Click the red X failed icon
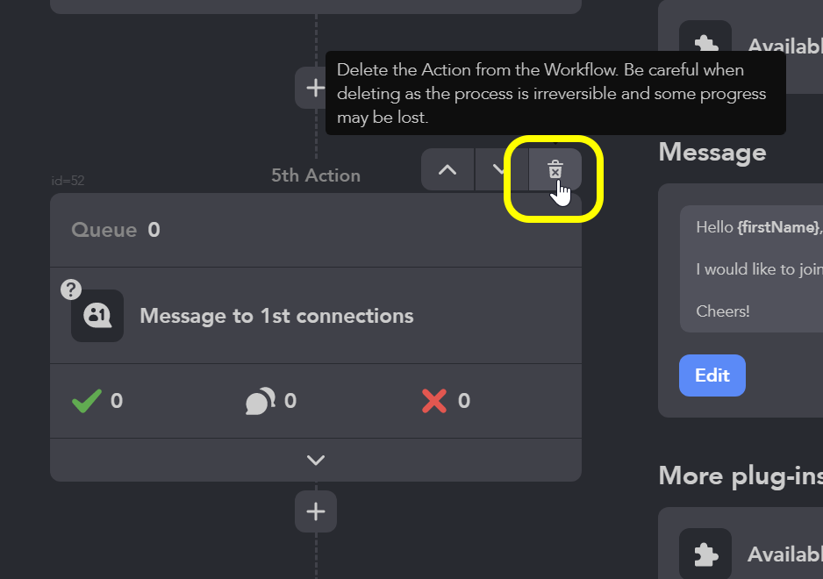The image size is (823, 579). tap(434, 401)
